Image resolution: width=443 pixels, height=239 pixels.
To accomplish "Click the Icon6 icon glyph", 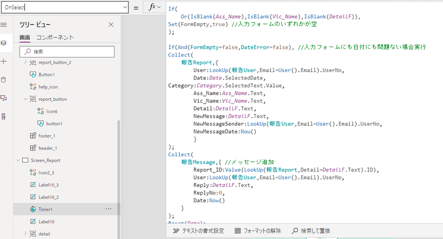I will pos(40,111).
